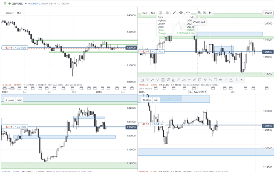Click the -$2.16 position label on Weekly chart
The height and width of the screenshot is (172, 274).
[x=8, y=47]
